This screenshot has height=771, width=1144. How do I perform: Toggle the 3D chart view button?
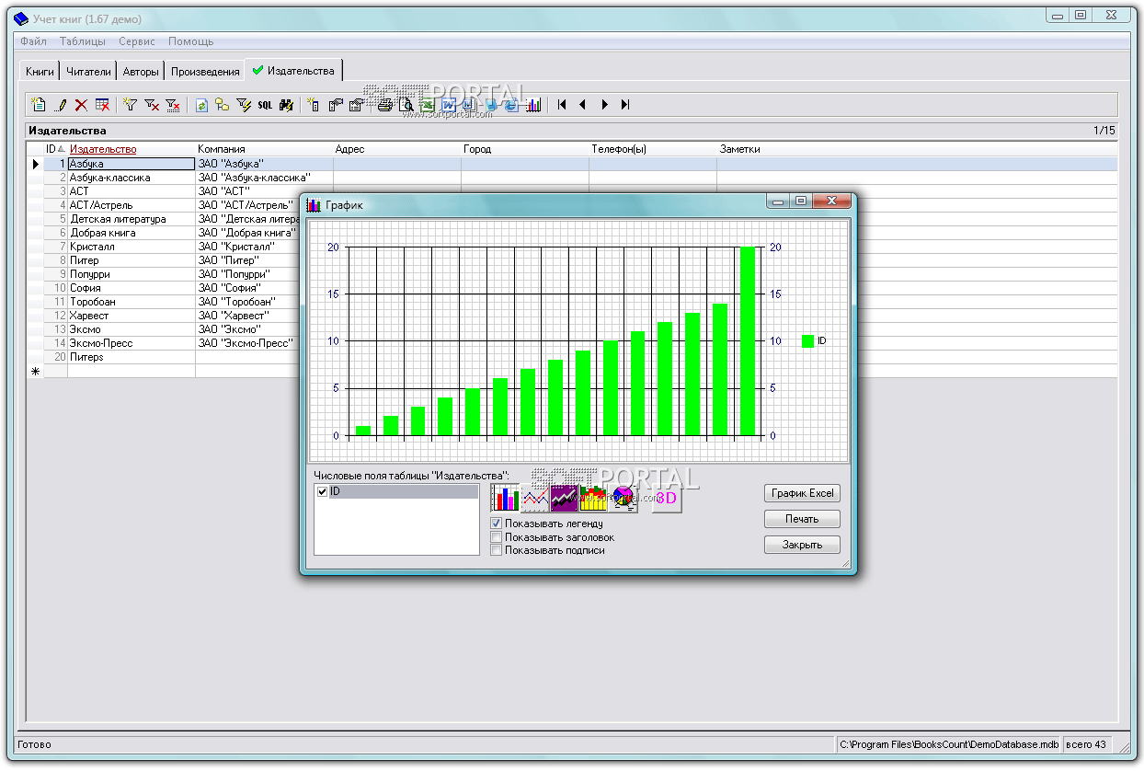pyautogui.click(x=667, y=498)
